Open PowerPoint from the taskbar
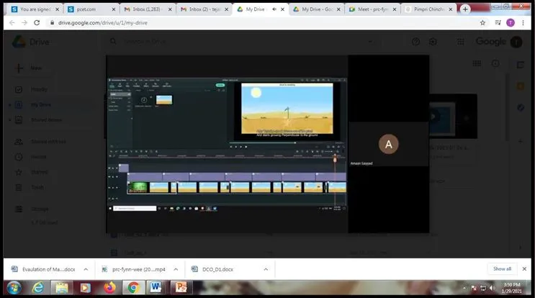 (181, 287)
